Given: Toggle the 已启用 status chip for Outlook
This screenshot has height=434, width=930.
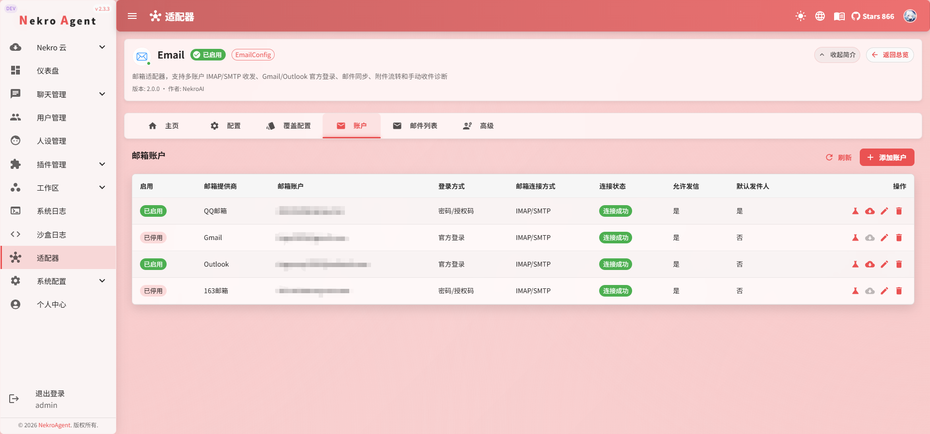Looking at the screenshot, I should point(153,264).
